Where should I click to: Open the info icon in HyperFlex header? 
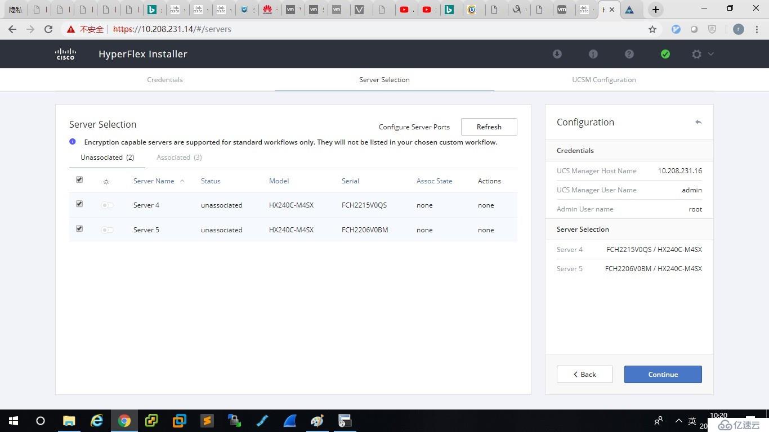pos(593,54)
